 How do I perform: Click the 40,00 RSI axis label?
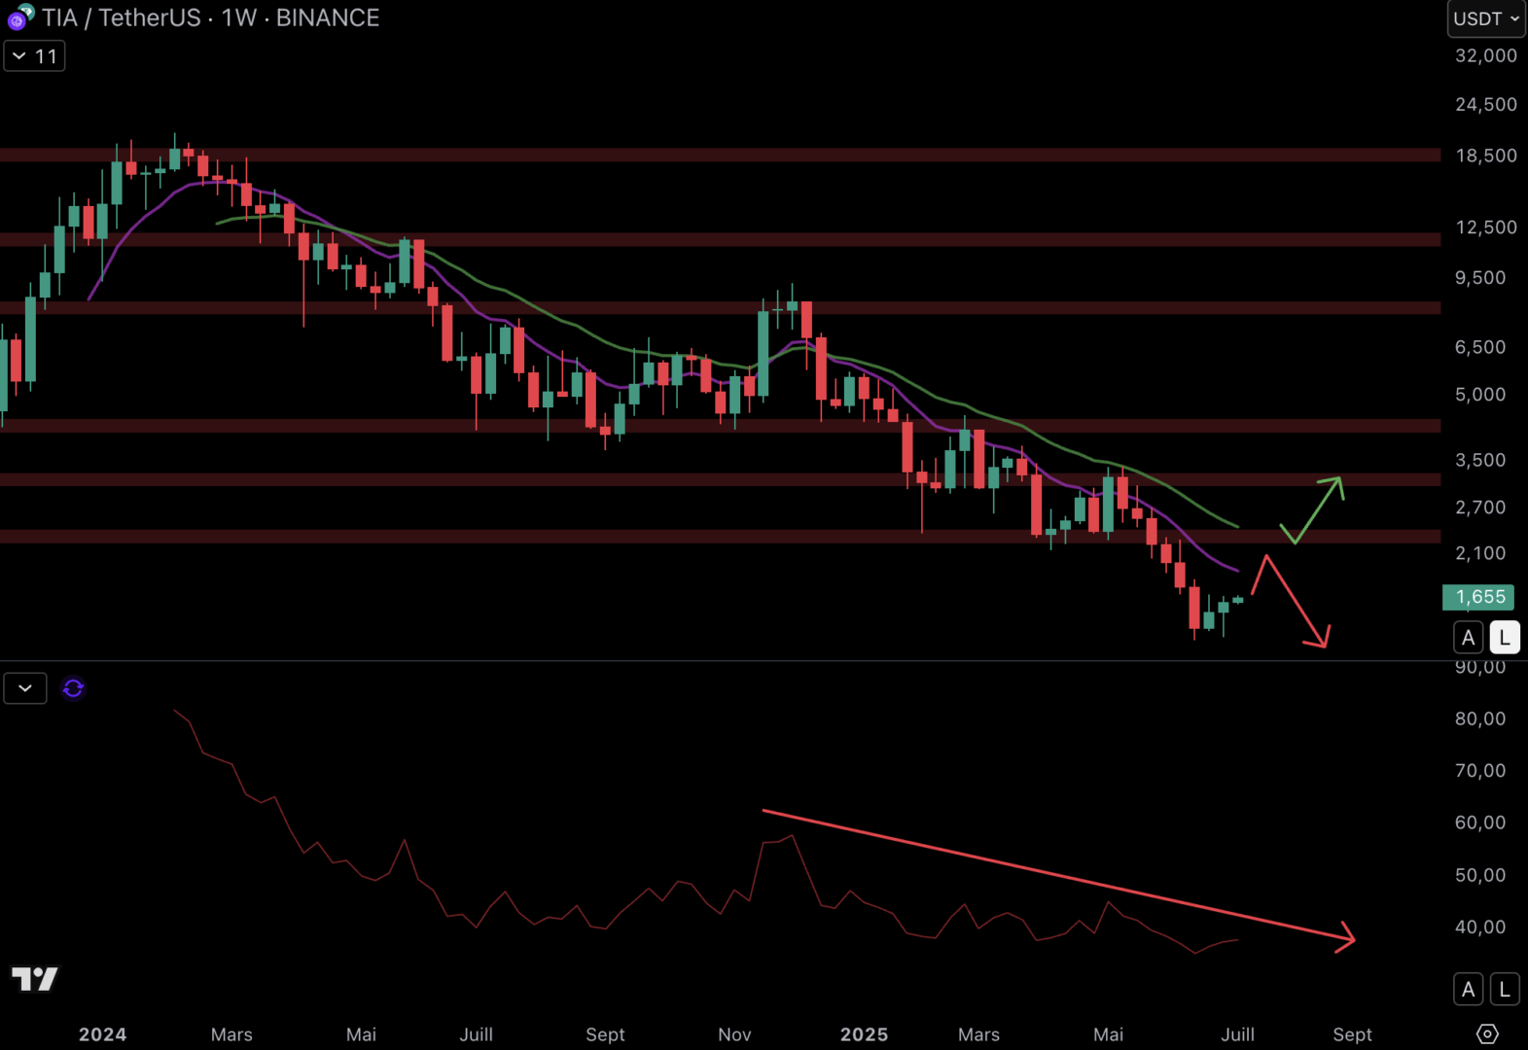pos(1480,927)
